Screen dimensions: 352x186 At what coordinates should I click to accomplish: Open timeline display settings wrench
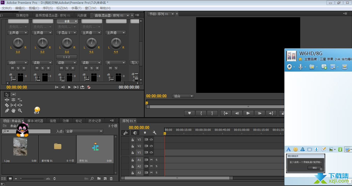coord(155,133)
